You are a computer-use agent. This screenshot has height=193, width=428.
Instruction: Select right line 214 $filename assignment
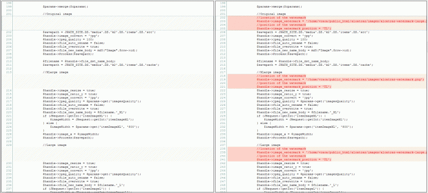pos(293,61)
